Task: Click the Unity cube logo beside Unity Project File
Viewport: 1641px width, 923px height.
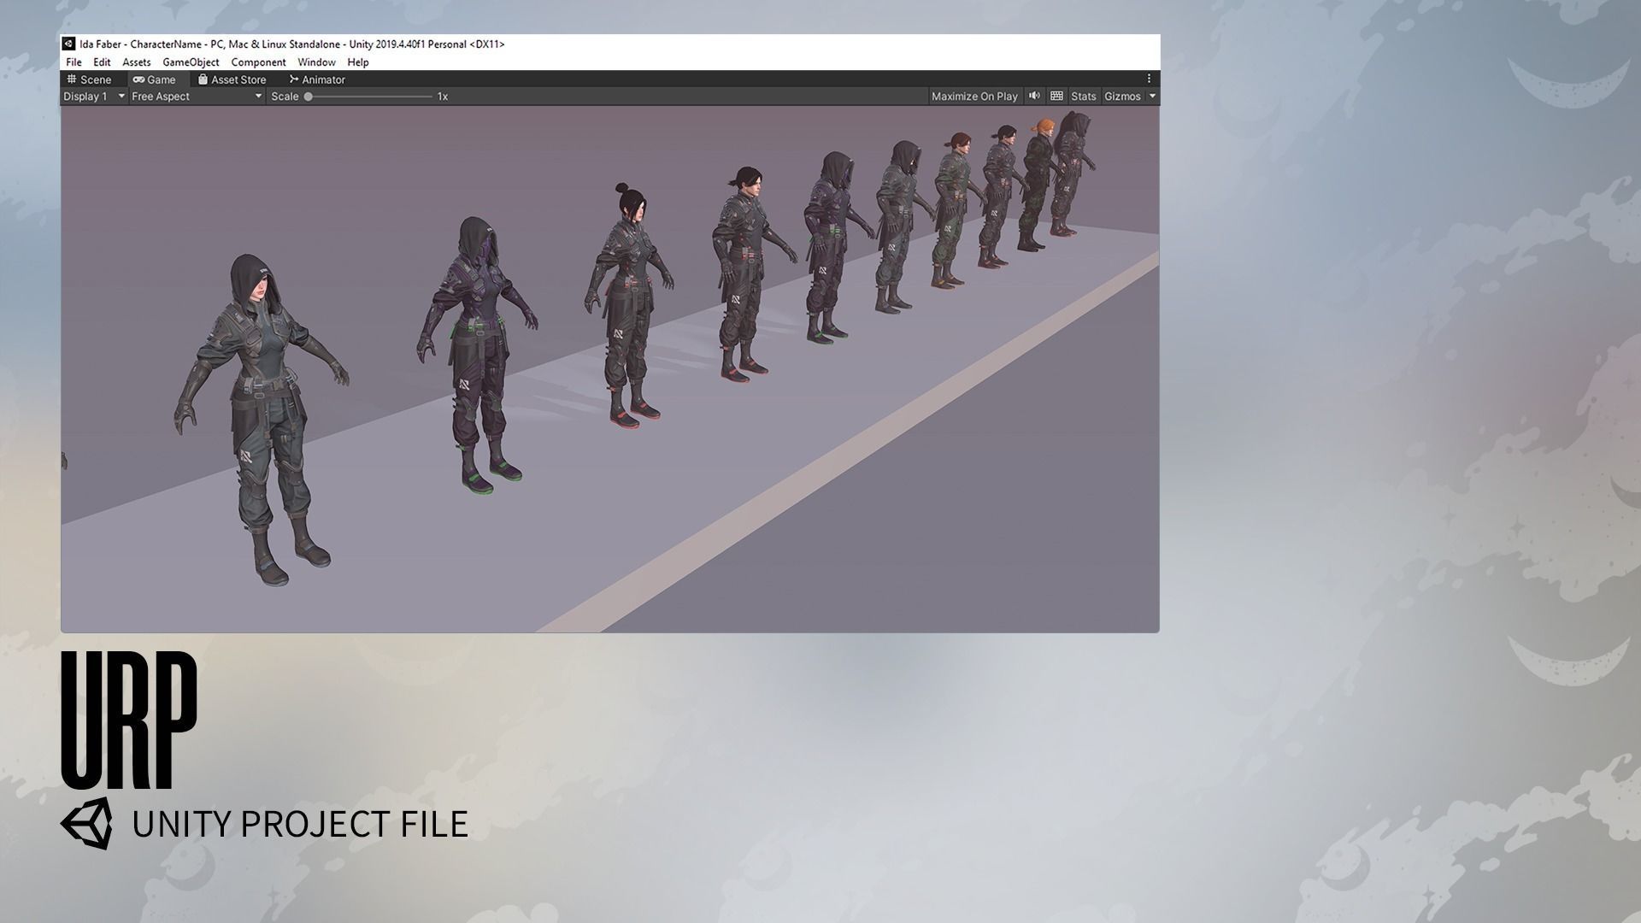Action: click(x=86, y=824)
